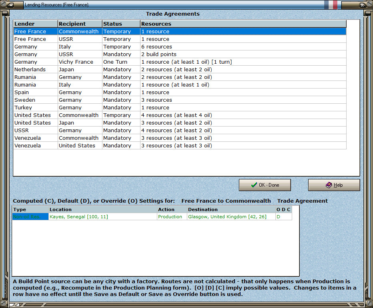Click the OK - Done button
Image resolution: width=373 pixels, height=308 pixels.
[265, 185]
